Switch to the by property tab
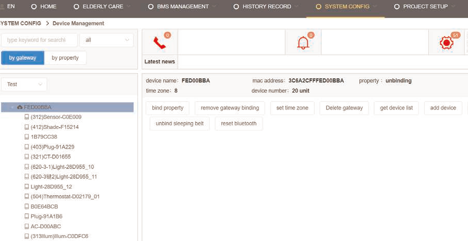The width and height of the screenshot is (468, 241). (65, 58)
